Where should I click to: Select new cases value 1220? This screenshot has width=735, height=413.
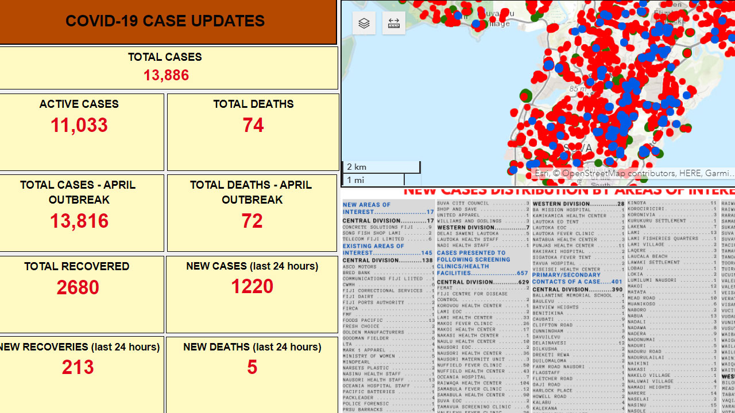click(x=252, y=286)
